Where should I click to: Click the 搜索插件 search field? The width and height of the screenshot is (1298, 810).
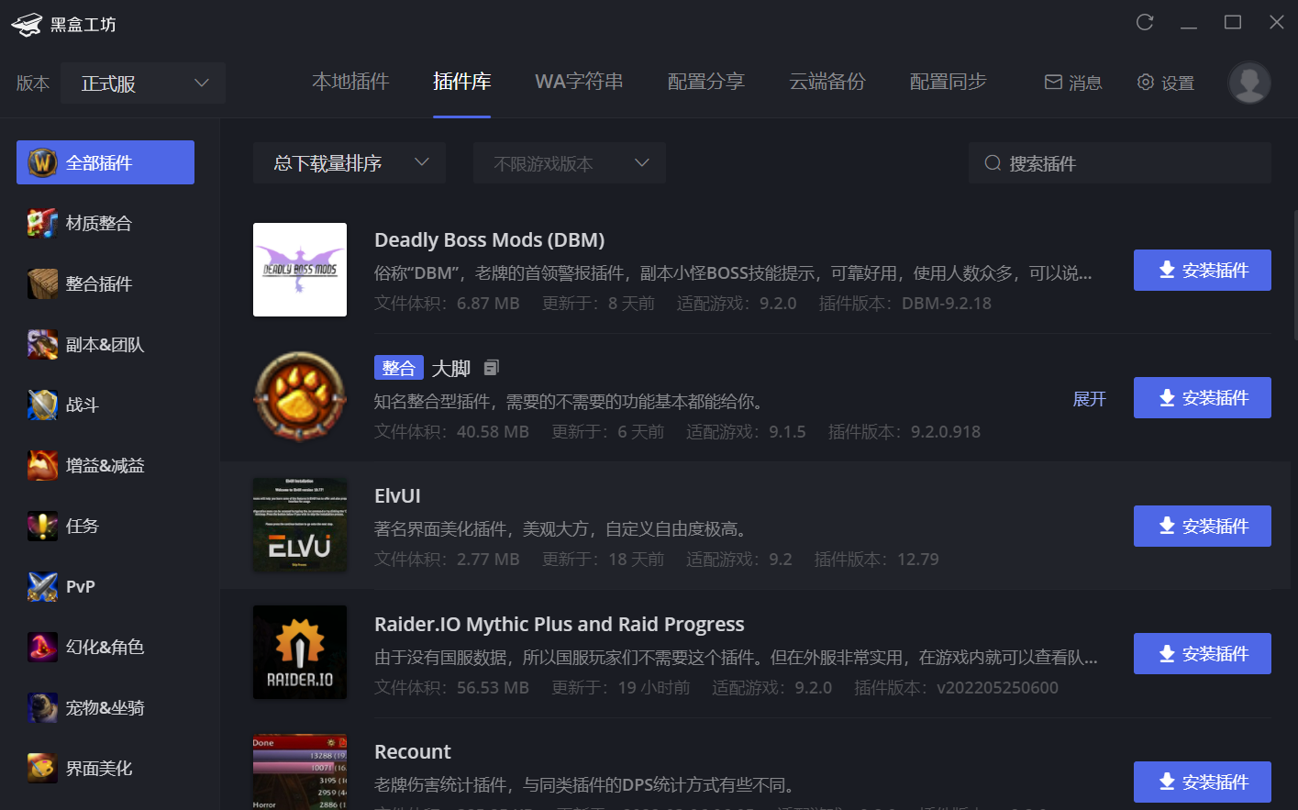point(1119,162)
